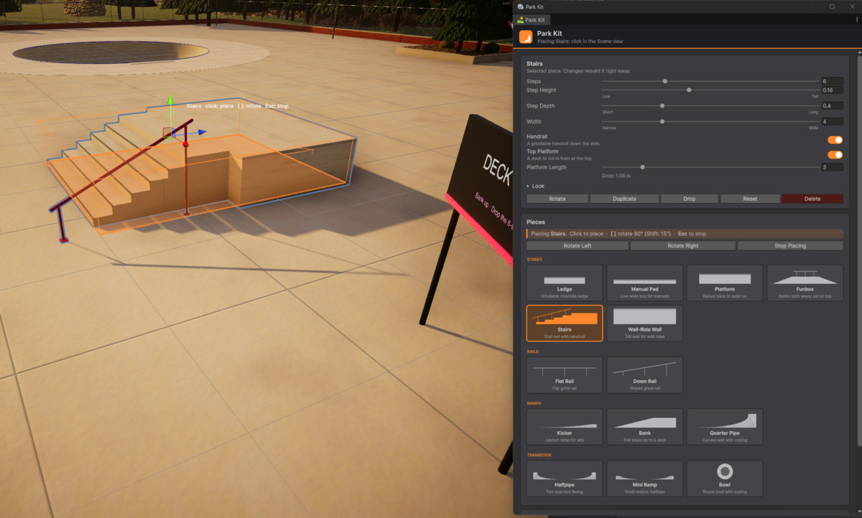Choose the Bank ramp piece
Screen dimensions: 862x518
pyautogui.click(x=644, y=427)
